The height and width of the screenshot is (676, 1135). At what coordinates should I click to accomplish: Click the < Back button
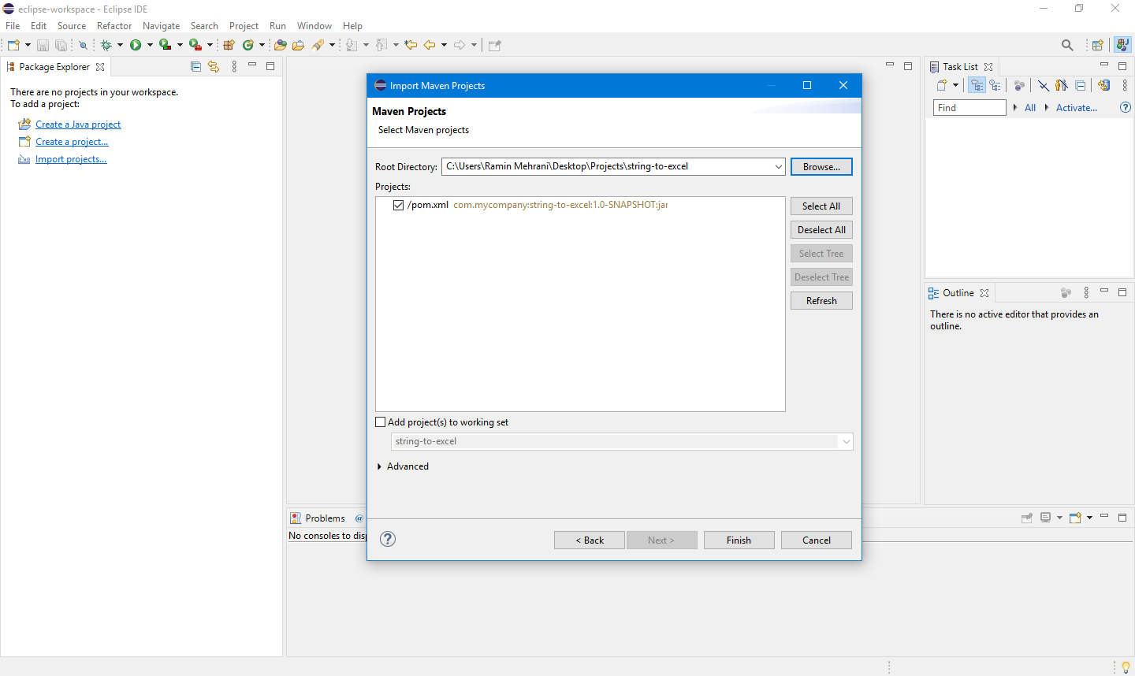click(x=590, y=540)
